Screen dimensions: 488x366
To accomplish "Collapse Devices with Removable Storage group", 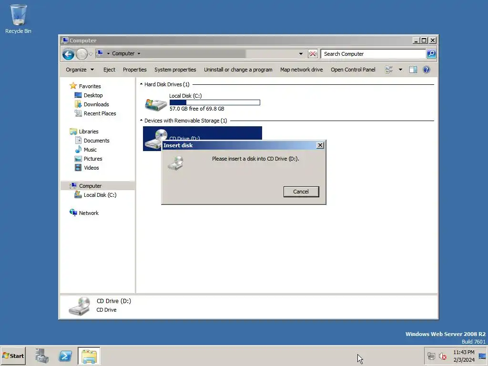I will [x=141, y=120].
